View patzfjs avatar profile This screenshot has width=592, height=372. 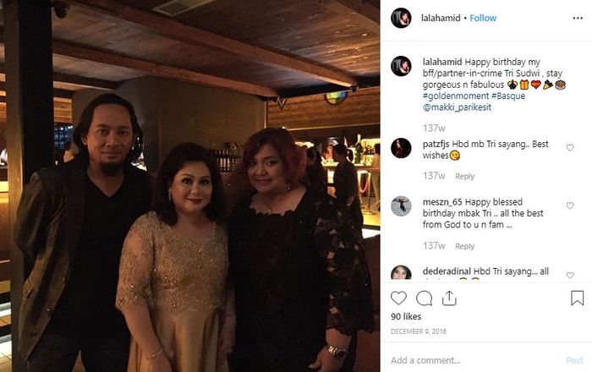click(401, 148)
